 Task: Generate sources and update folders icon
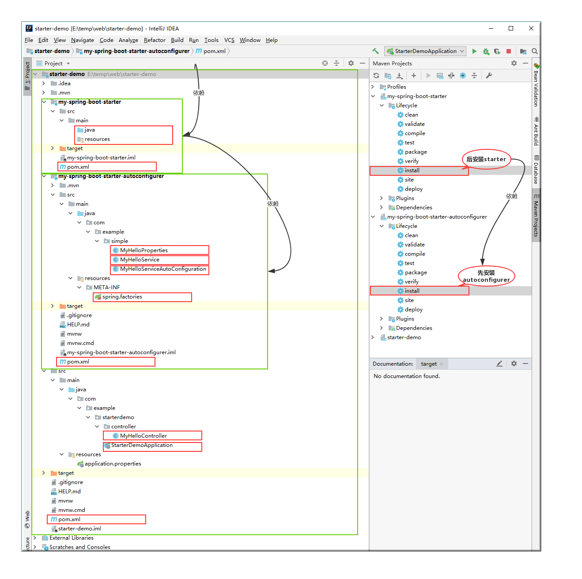click(x=388, y=76)
